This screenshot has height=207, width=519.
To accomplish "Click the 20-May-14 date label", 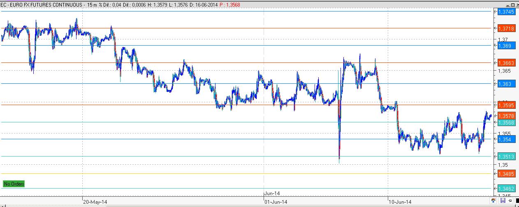I will point(95,202).
